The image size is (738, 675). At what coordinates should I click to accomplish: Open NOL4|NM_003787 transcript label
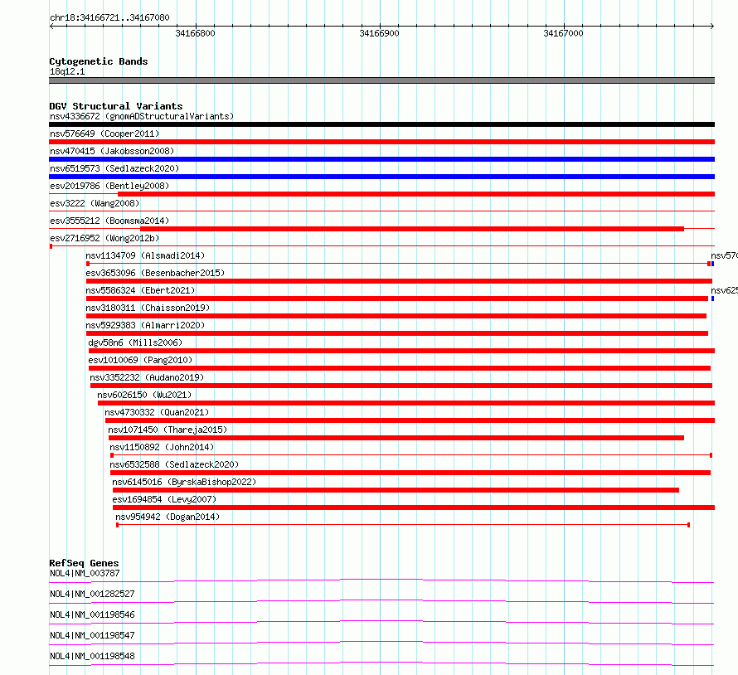pyautogui.click(x=85, y=573)
